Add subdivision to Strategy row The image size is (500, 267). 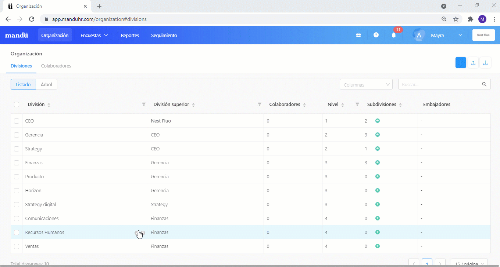[x=378, y=149]
